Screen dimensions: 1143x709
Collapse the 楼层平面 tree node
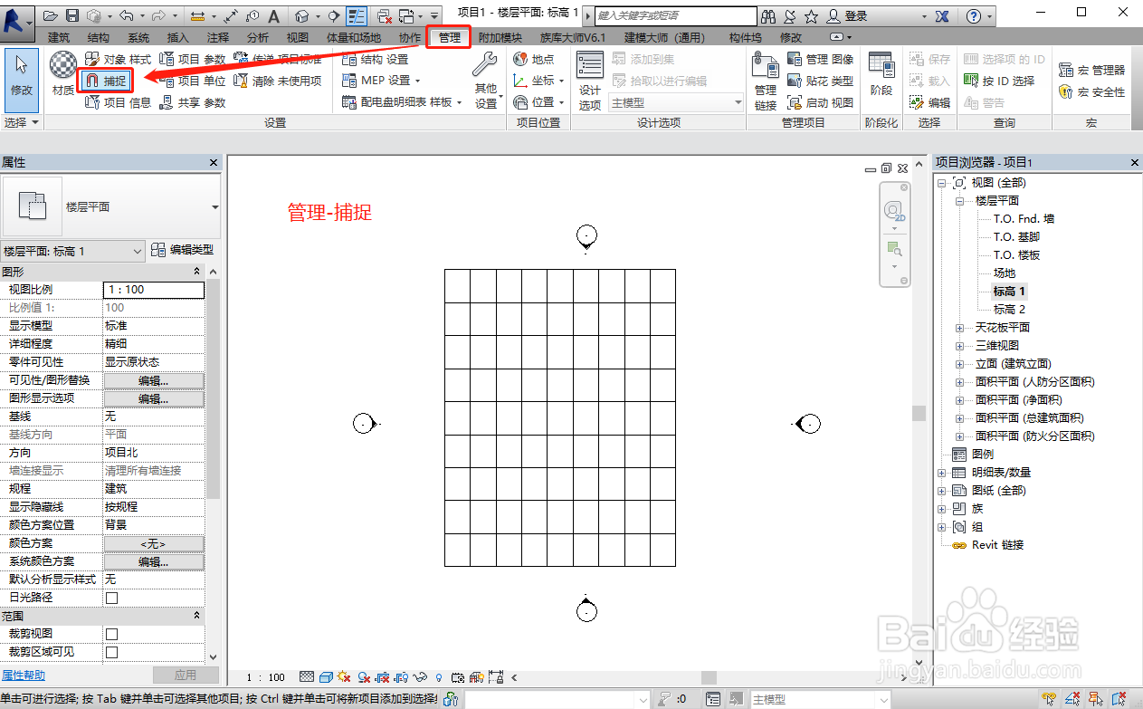[x=959, y=201]
